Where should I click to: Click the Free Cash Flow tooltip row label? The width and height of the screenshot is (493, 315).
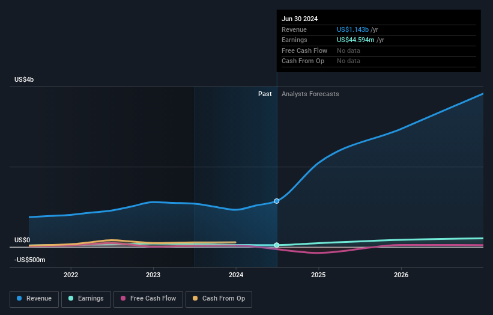point(304,50)
